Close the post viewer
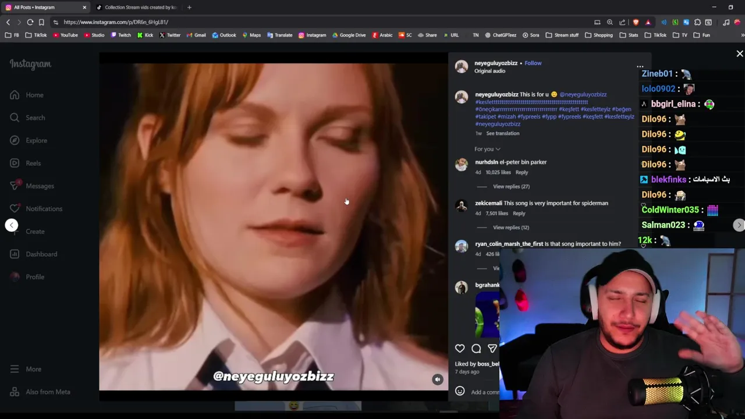745x419 pixels. click(x=740, y=54)
